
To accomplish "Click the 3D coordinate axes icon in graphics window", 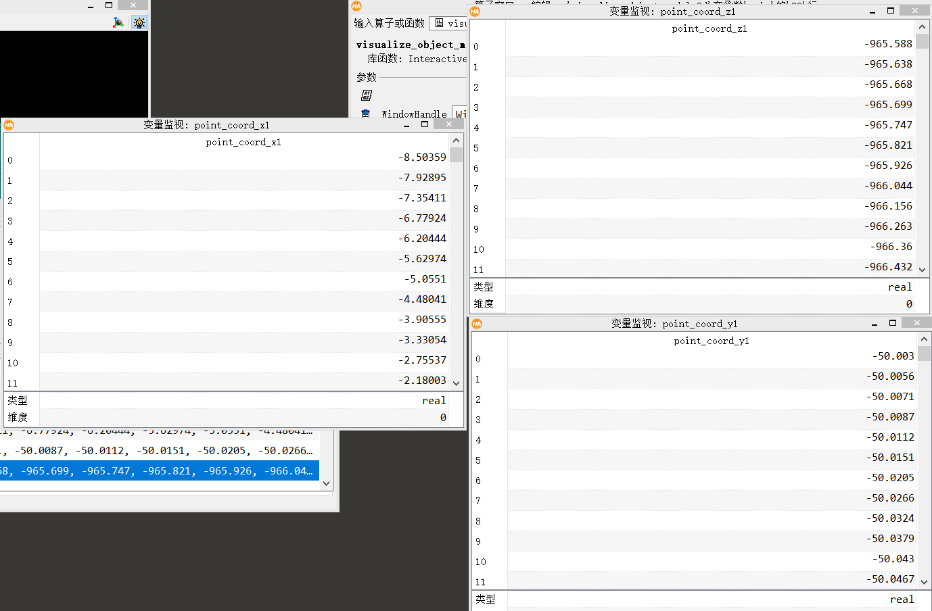I will click(118, 22).
